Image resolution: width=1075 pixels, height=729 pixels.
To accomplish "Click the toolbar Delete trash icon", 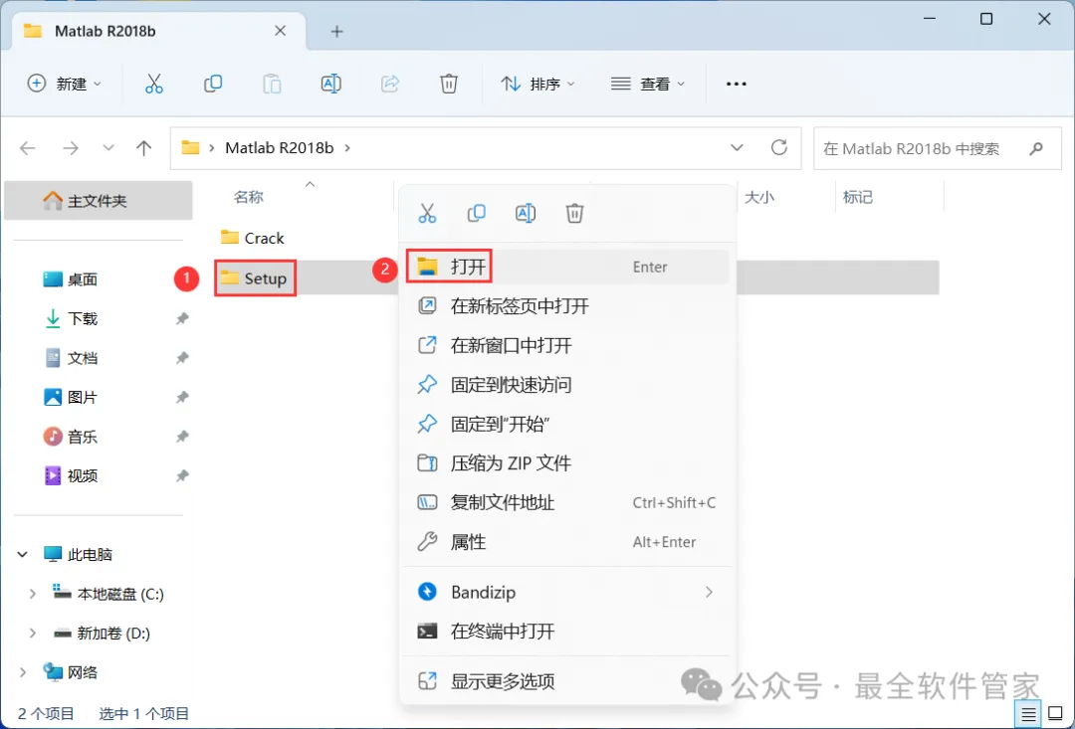I will (448, 84).
